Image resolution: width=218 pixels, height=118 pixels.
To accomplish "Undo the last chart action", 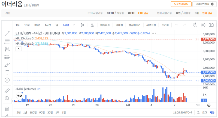I will click(x=177, y=25).
